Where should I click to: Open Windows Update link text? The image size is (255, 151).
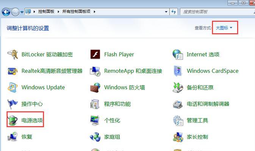click(43, 88)
